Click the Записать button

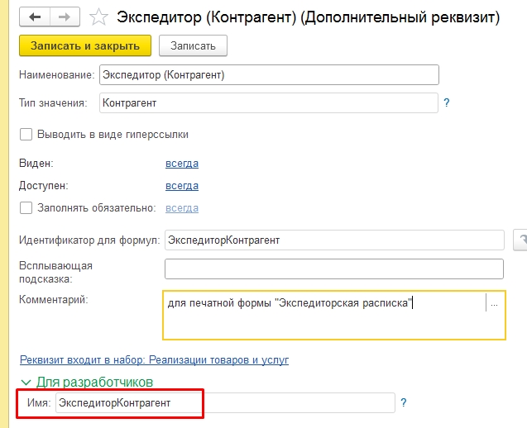tap(193, 45)
